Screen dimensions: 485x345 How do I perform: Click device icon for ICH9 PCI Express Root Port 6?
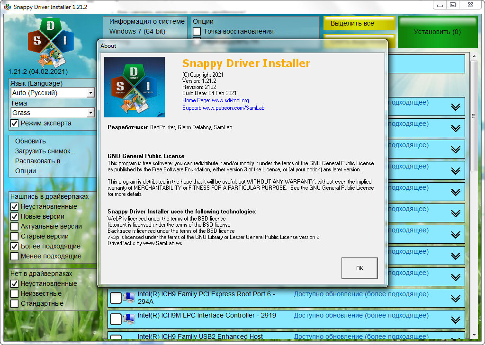point(128,298)
